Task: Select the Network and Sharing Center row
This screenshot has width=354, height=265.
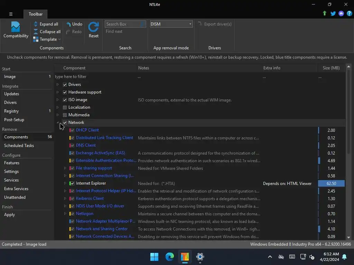Action: point(199,229)
